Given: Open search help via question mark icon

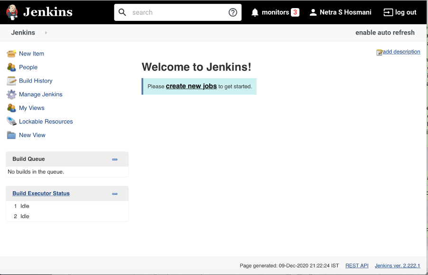Looking at the screenshot, I should (x=233, y=12).
